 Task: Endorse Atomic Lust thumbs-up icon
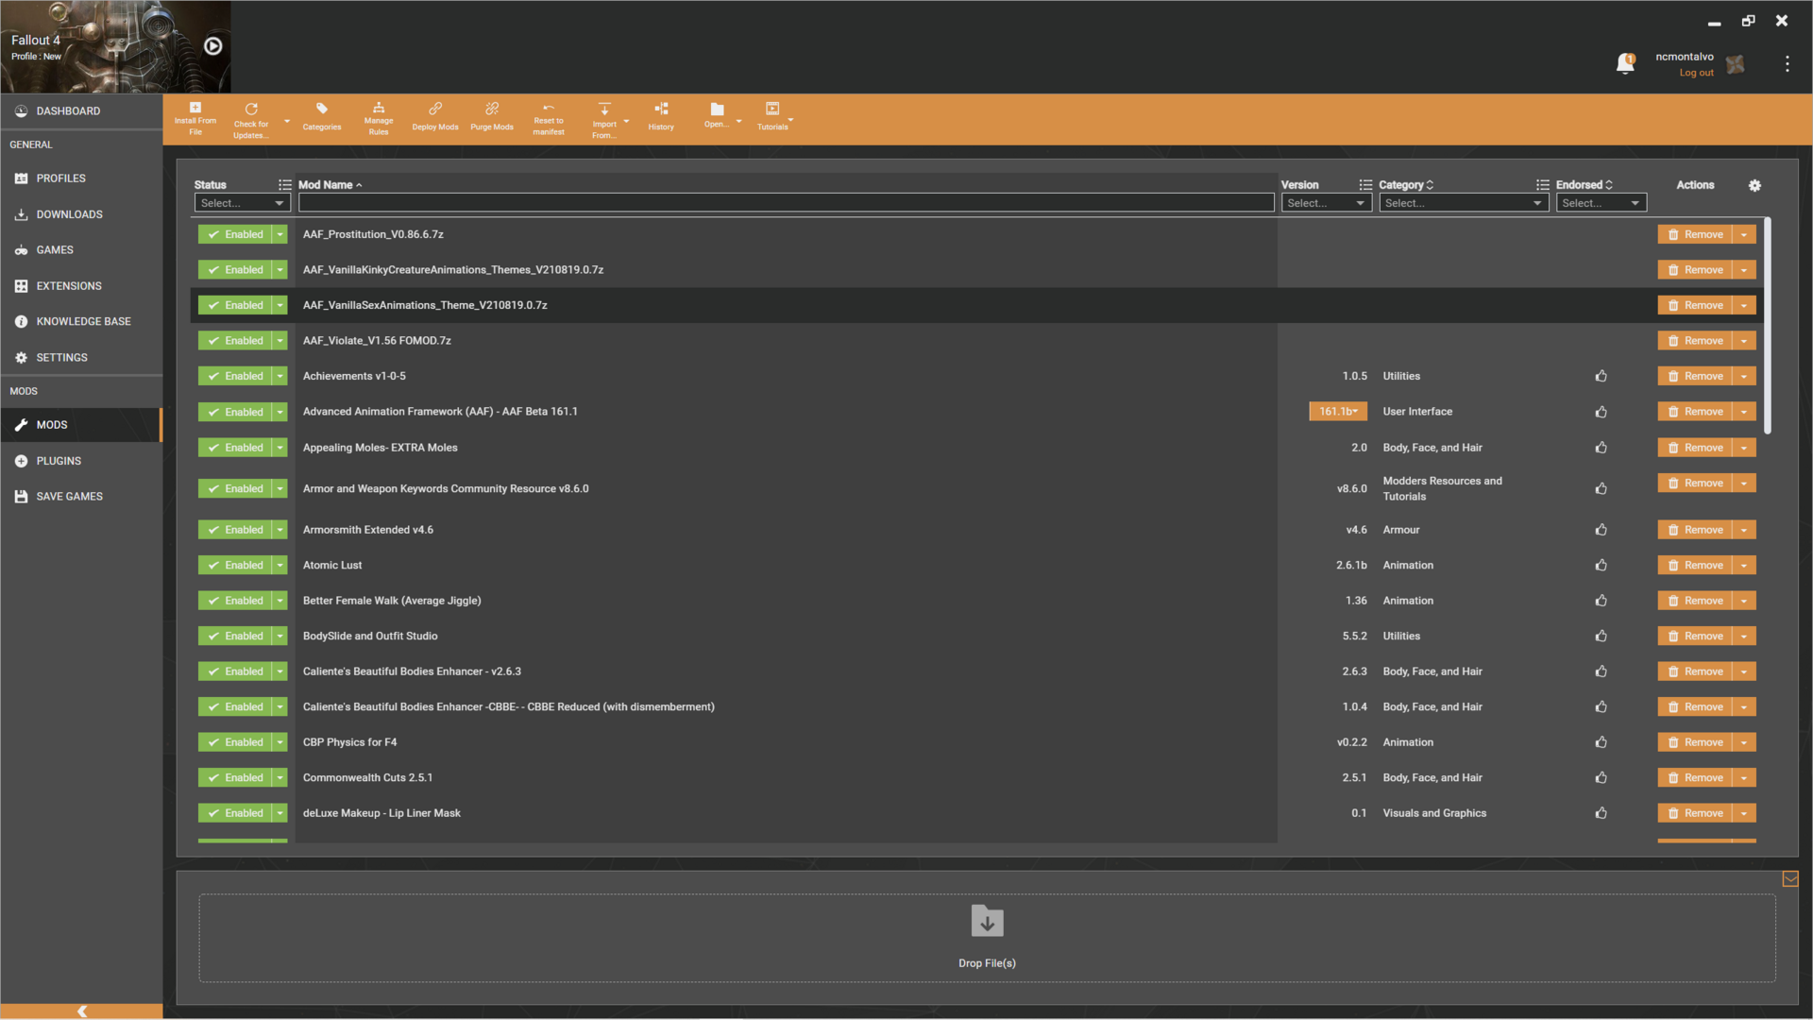[1601, 565]
